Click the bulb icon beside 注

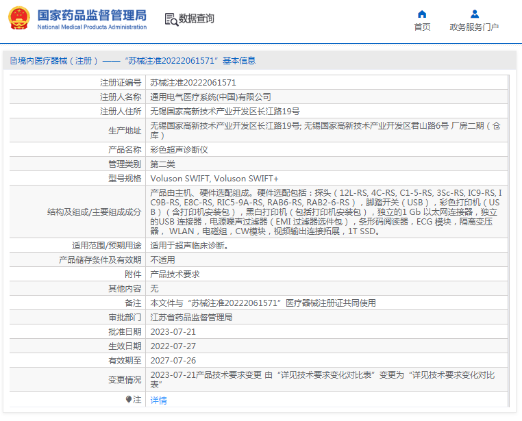click(129, 399)
